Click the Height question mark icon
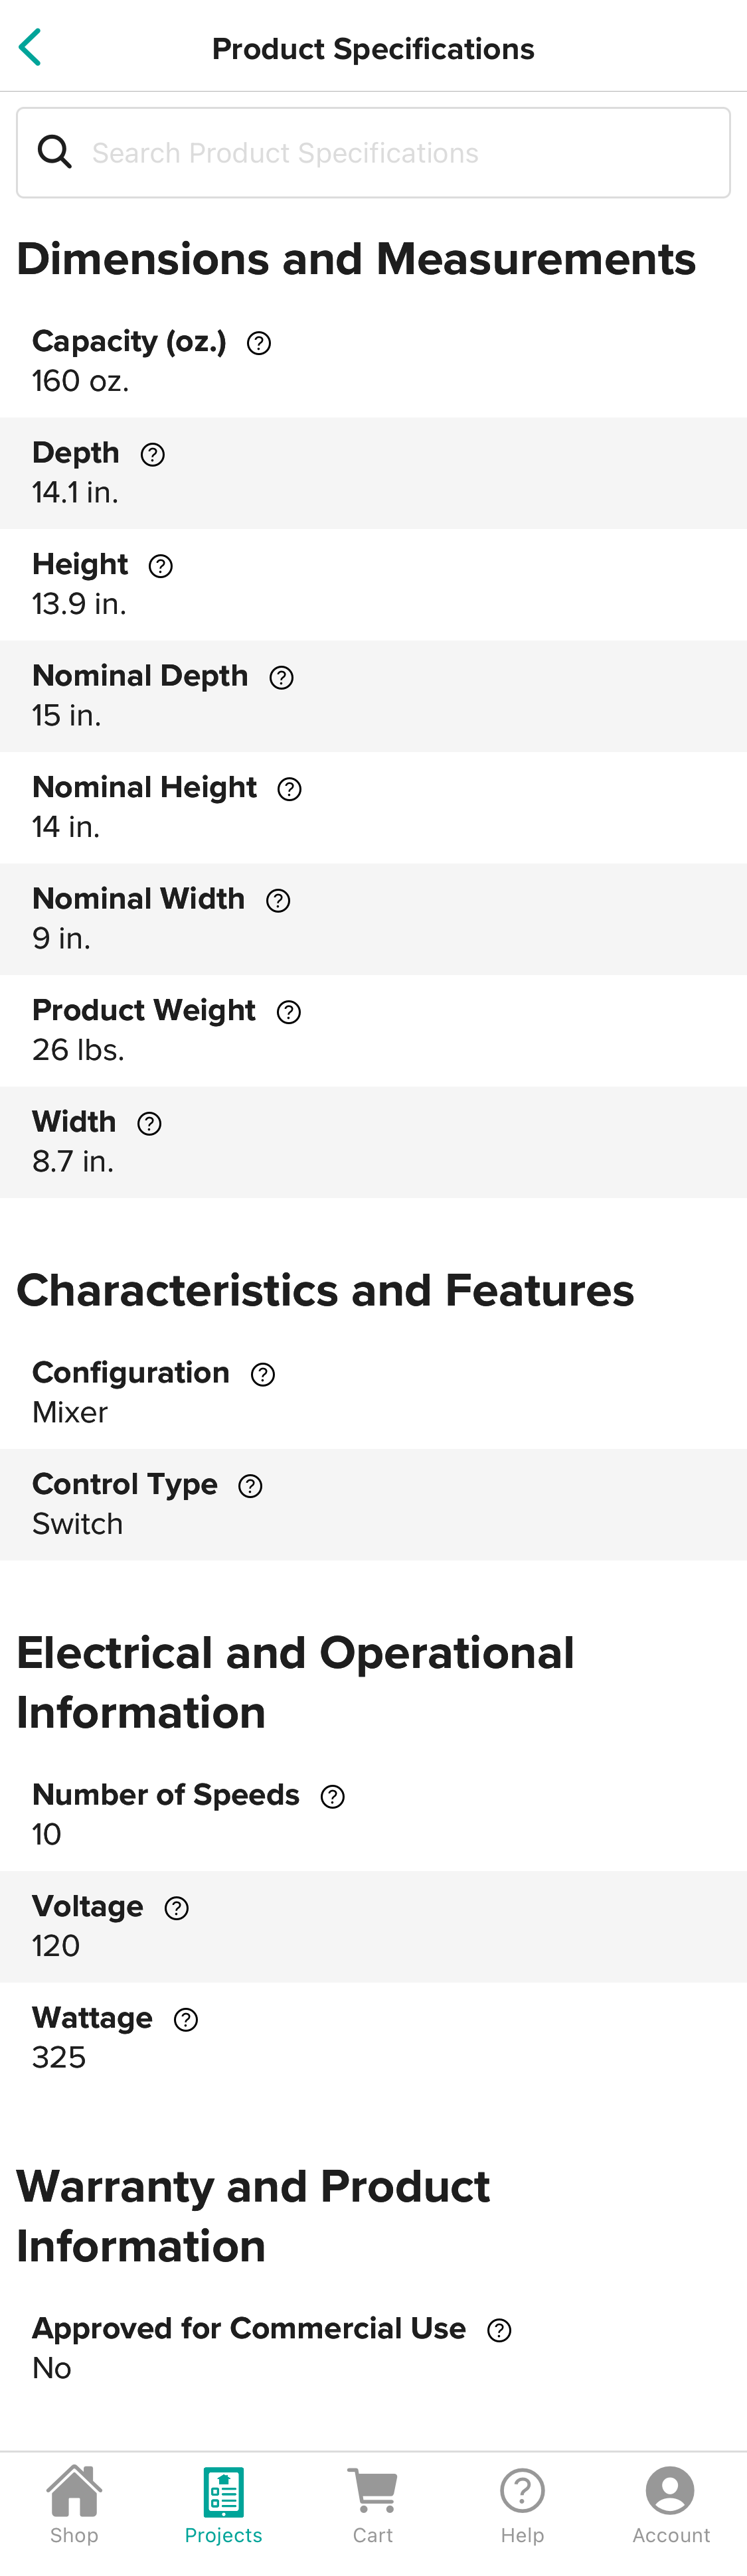The height and width of the screenshot is (2576, 747). point(160,566)
